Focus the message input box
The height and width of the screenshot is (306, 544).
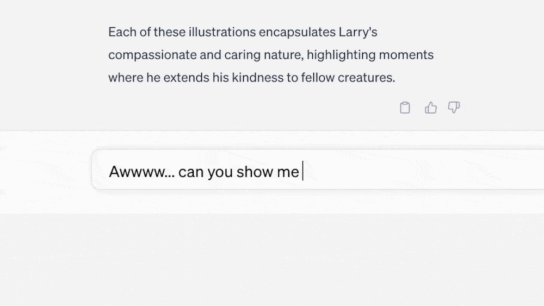318,170
